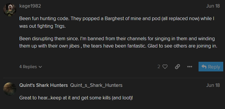Click the 'Great to hear' reply text

[x=76, y=98]
